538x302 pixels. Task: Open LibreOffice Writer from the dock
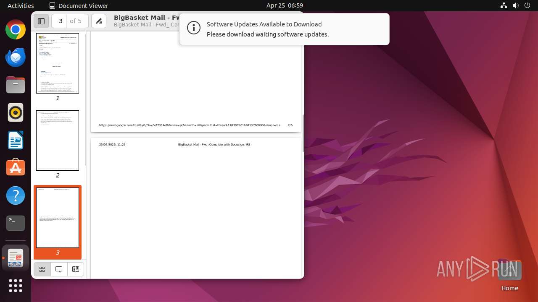[16, 141]
